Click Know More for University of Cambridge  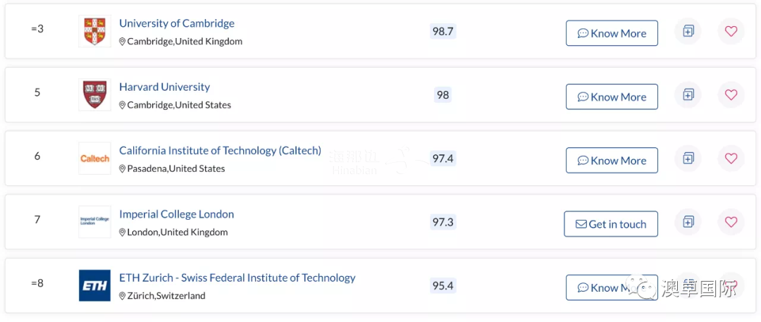(612, 33)
